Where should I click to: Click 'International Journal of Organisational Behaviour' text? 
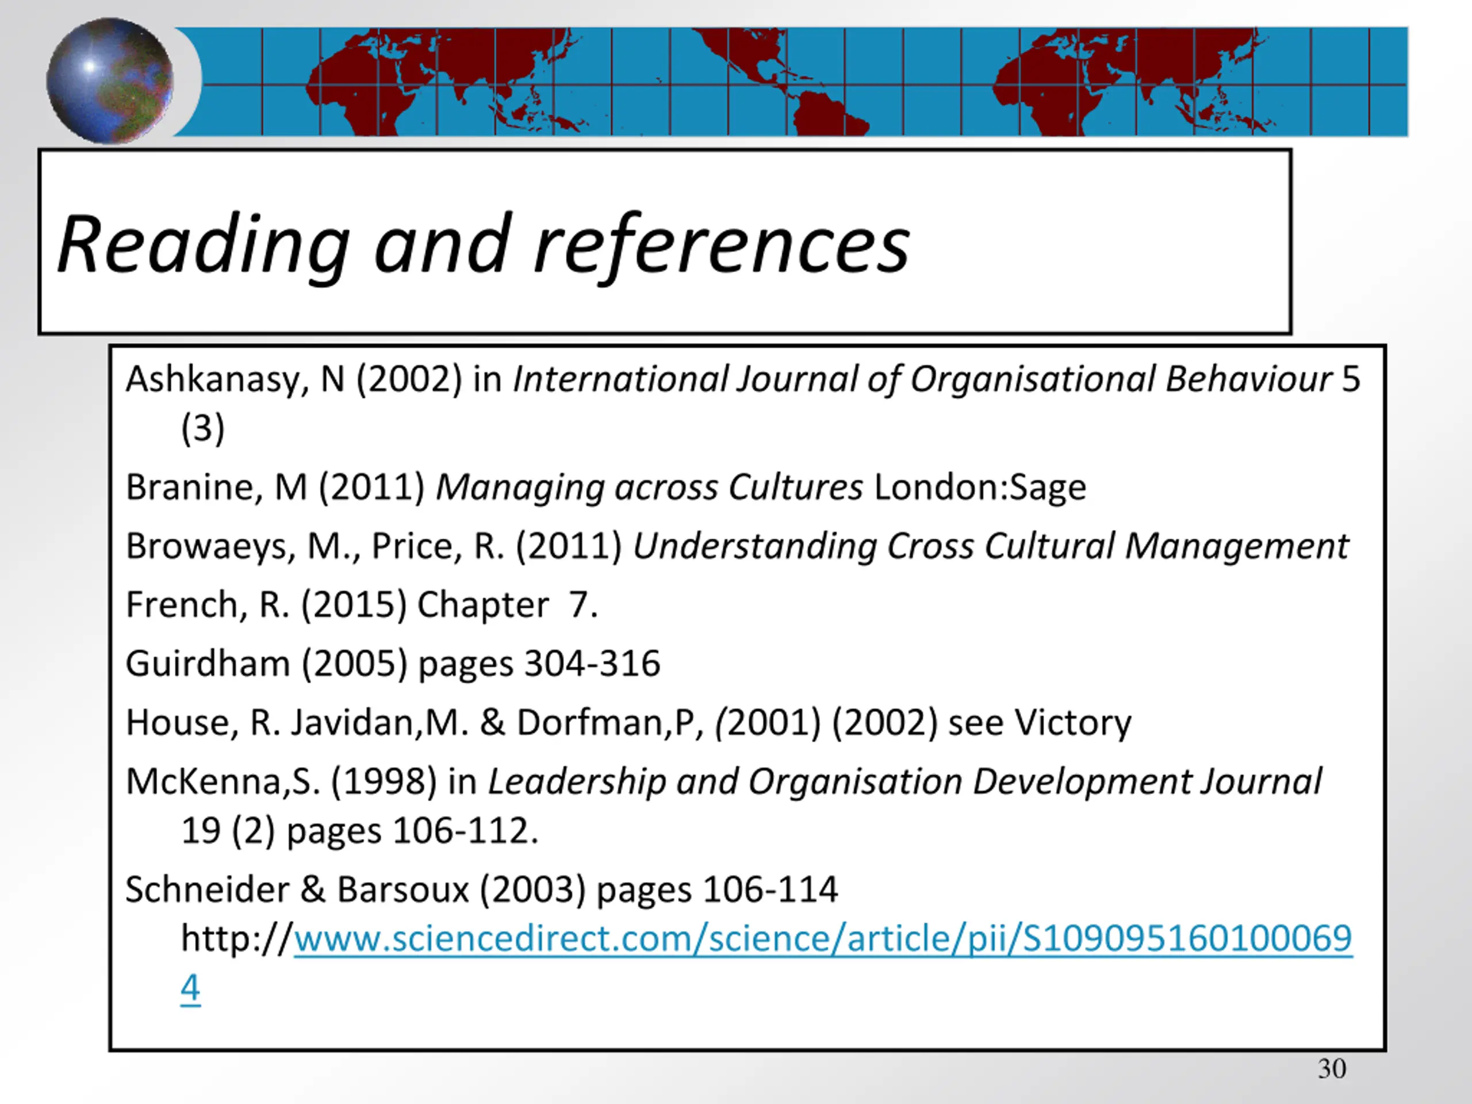[x=922, y=379]
